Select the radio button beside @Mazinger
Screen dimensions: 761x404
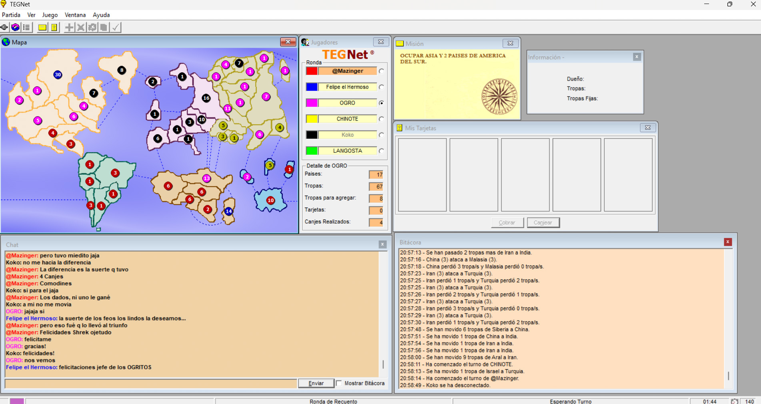point(381,71)
